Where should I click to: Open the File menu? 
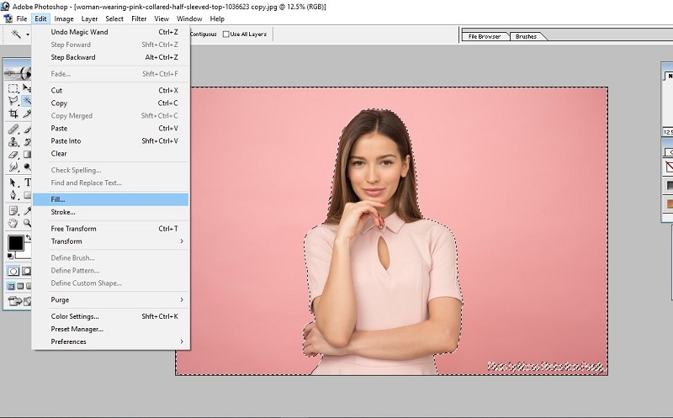pyautogui.click(x=22, y=19)
